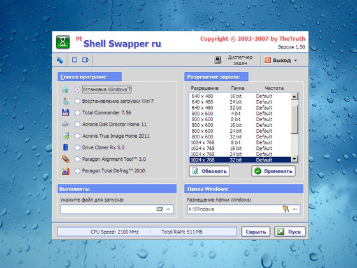Click the green hourglass Shell Swapper logo
357x268 pixels.
pos(63,42)
